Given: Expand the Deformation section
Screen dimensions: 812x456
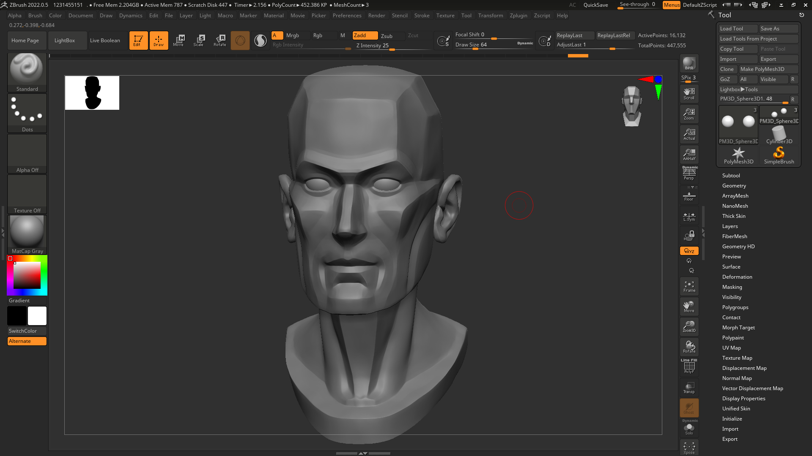Looking at the screenshot, I should (737, 277).
